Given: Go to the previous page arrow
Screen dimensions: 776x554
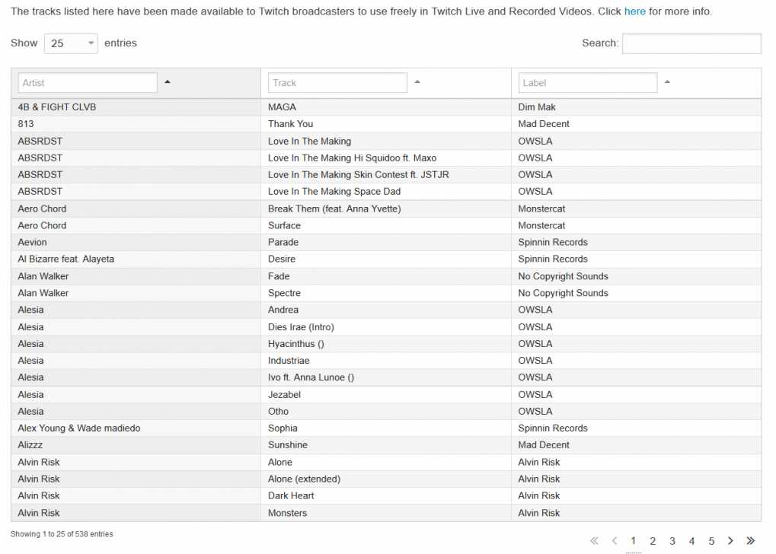Looking at the screenshot, I should point(614,540).
